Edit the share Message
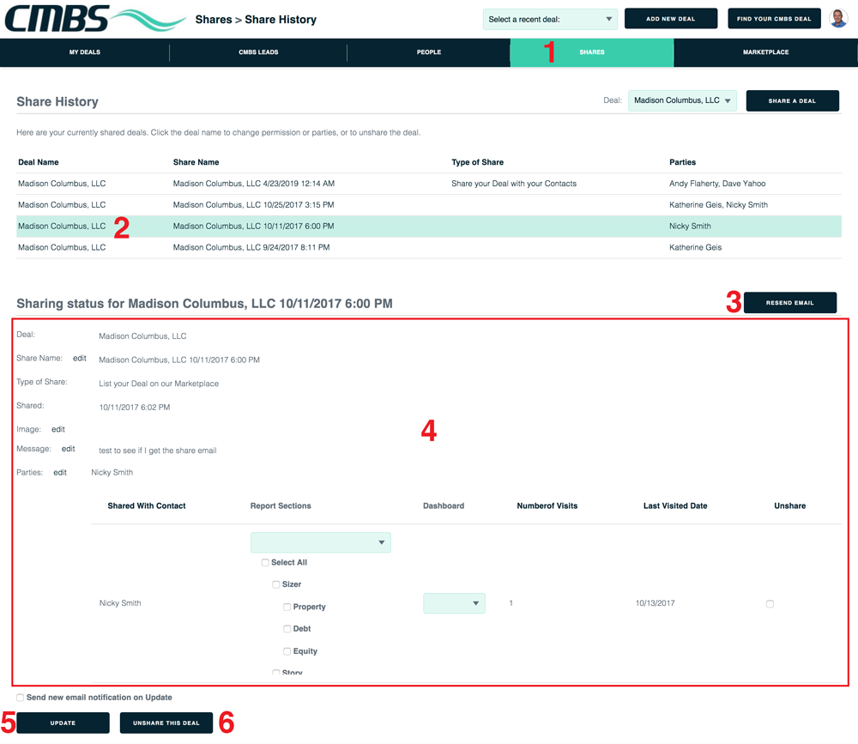This screenshot has height=744, width=858. coord(68,448)
